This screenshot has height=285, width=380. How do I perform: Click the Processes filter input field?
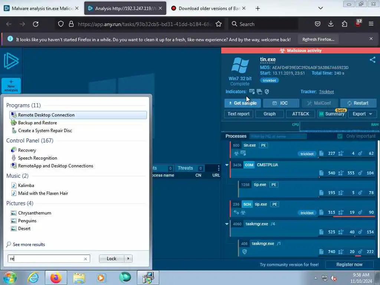click(x=278, y=136)
